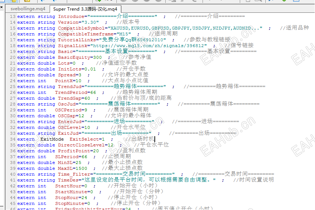Image resolution: width=315 pixels, height=210 pixels.
Task: Close the side panel with the X button
Action: [x=1, y=7]
